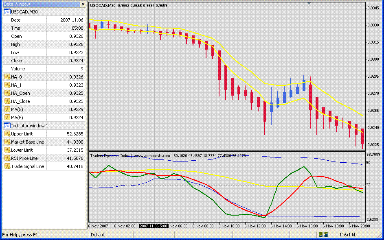The height and width of the screenshot is (240, 384).
Task: Click the 58.7089 indicator scale value
Action: [373, 155]
